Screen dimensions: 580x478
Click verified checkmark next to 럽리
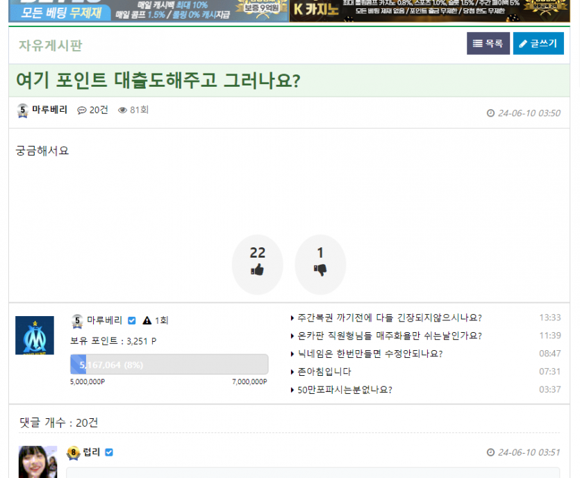tap(109, 452)
